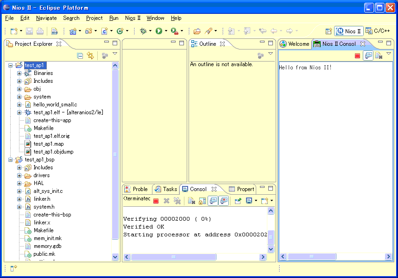Switch to the C/C++ perspective
The image size is (398, 278).
click(x=378, y=31)
